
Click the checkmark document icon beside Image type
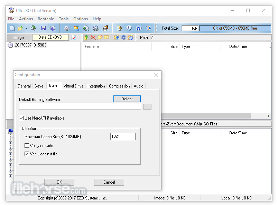74,38
